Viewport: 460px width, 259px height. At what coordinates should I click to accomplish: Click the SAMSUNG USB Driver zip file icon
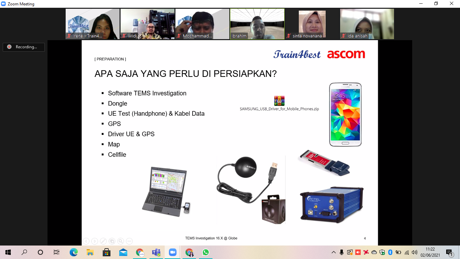[279, 101]
